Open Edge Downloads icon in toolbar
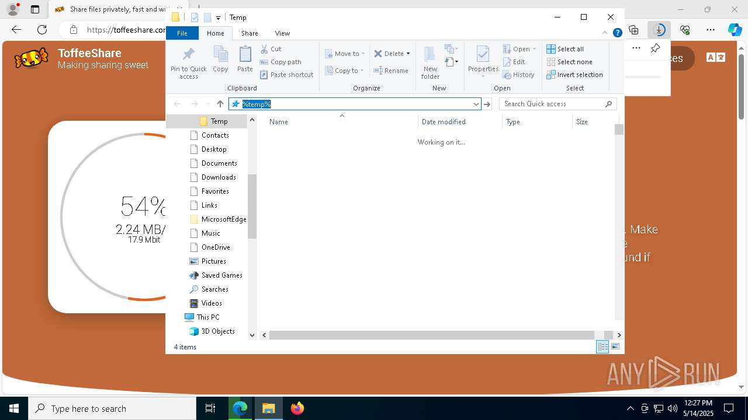 659,30
